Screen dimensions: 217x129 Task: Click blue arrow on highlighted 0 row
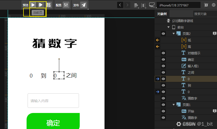pyautogui.click(x=158, y=79)
